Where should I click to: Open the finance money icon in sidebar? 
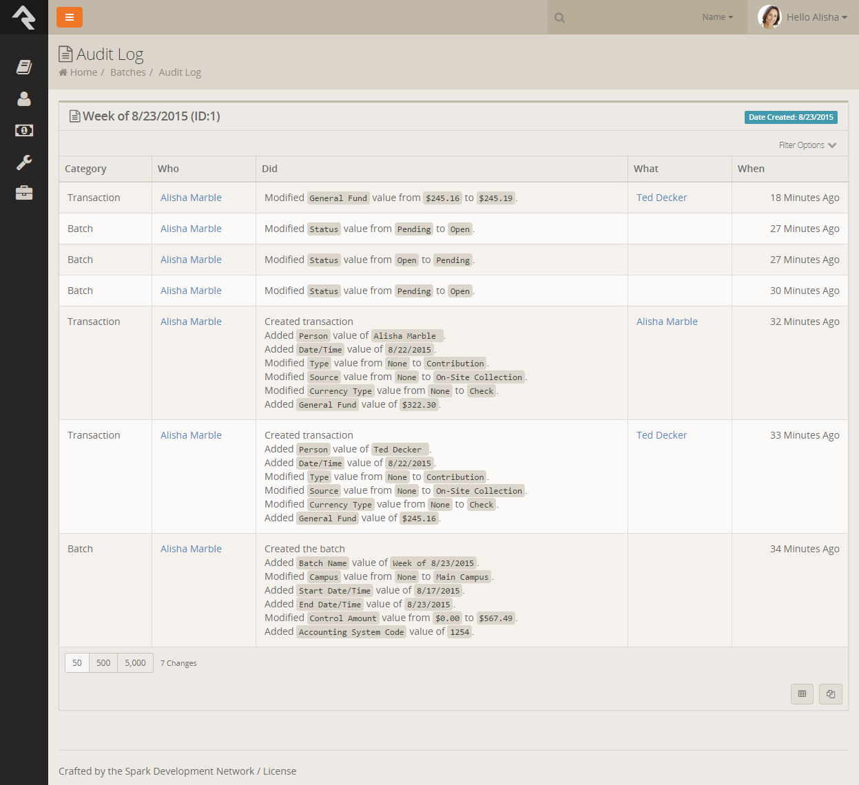pos(24,131)
